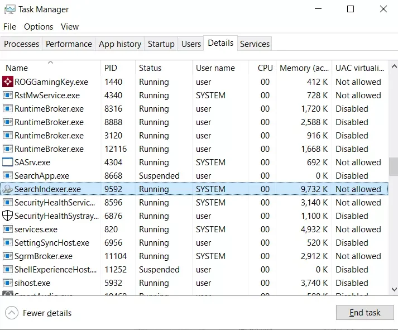This screenshot has width=398, height=330.
Task: Select the SecurityHealthServic... row name
Action: [55, 203]
